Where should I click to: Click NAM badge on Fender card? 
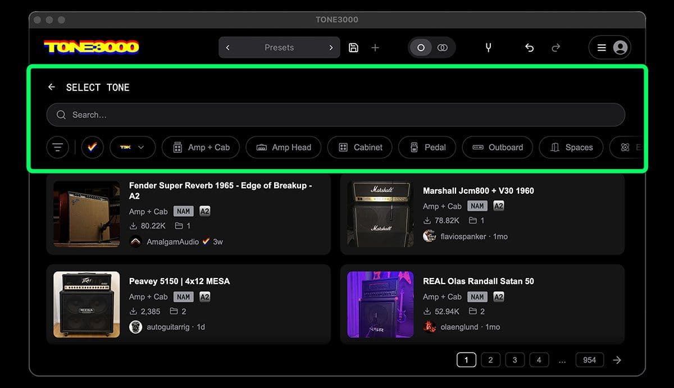point(183,211)
